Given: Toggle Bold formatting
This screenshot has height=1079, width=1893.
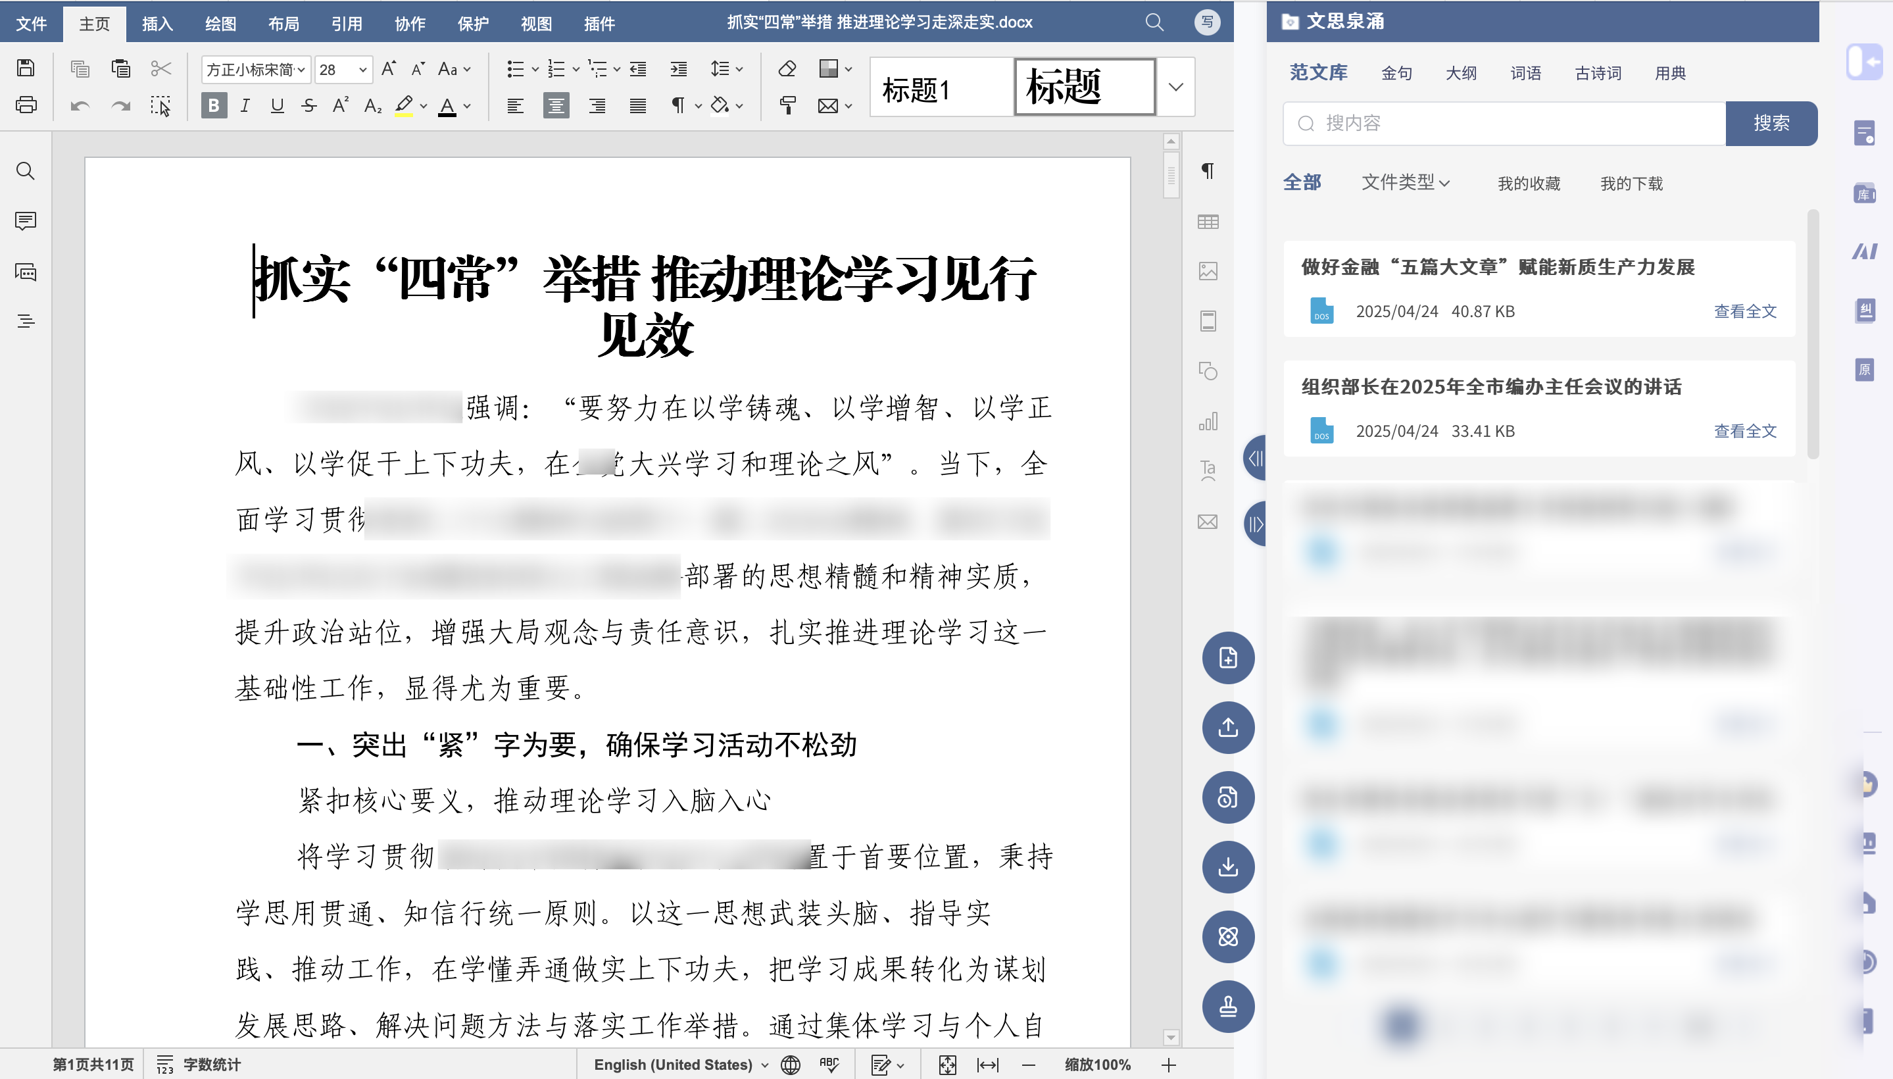Looking at the screenshot, I should pos(213,106).
